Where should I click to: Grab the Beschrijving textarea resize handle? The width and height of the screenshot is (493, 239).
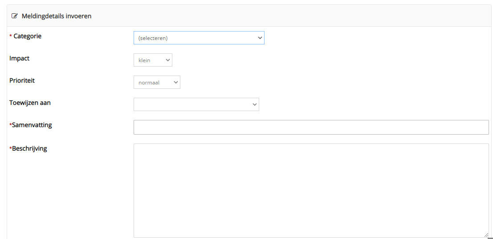(486, 235)
